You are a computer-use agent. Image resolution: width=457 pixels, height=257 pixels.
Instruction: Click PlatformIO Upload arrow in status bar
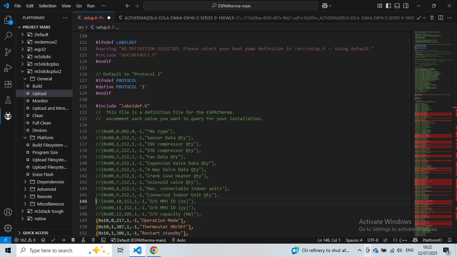point(63,240)
